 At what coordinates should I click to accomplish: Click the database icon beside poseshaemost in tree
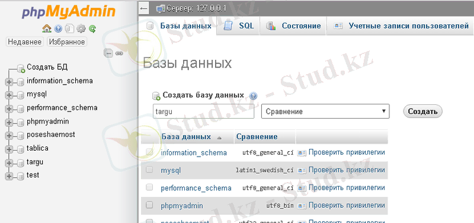click(x=21, y=135)
